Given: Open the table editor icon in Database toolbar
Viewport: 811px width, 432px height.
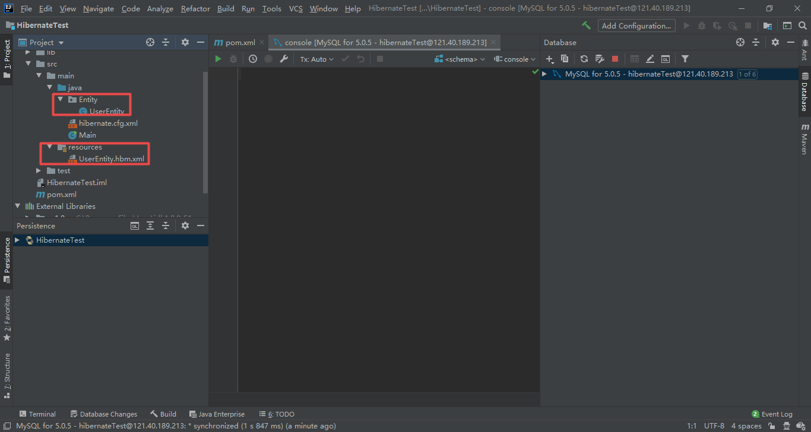Looking at the screenshot, I should pyautogui.click(x=634, y=59).
